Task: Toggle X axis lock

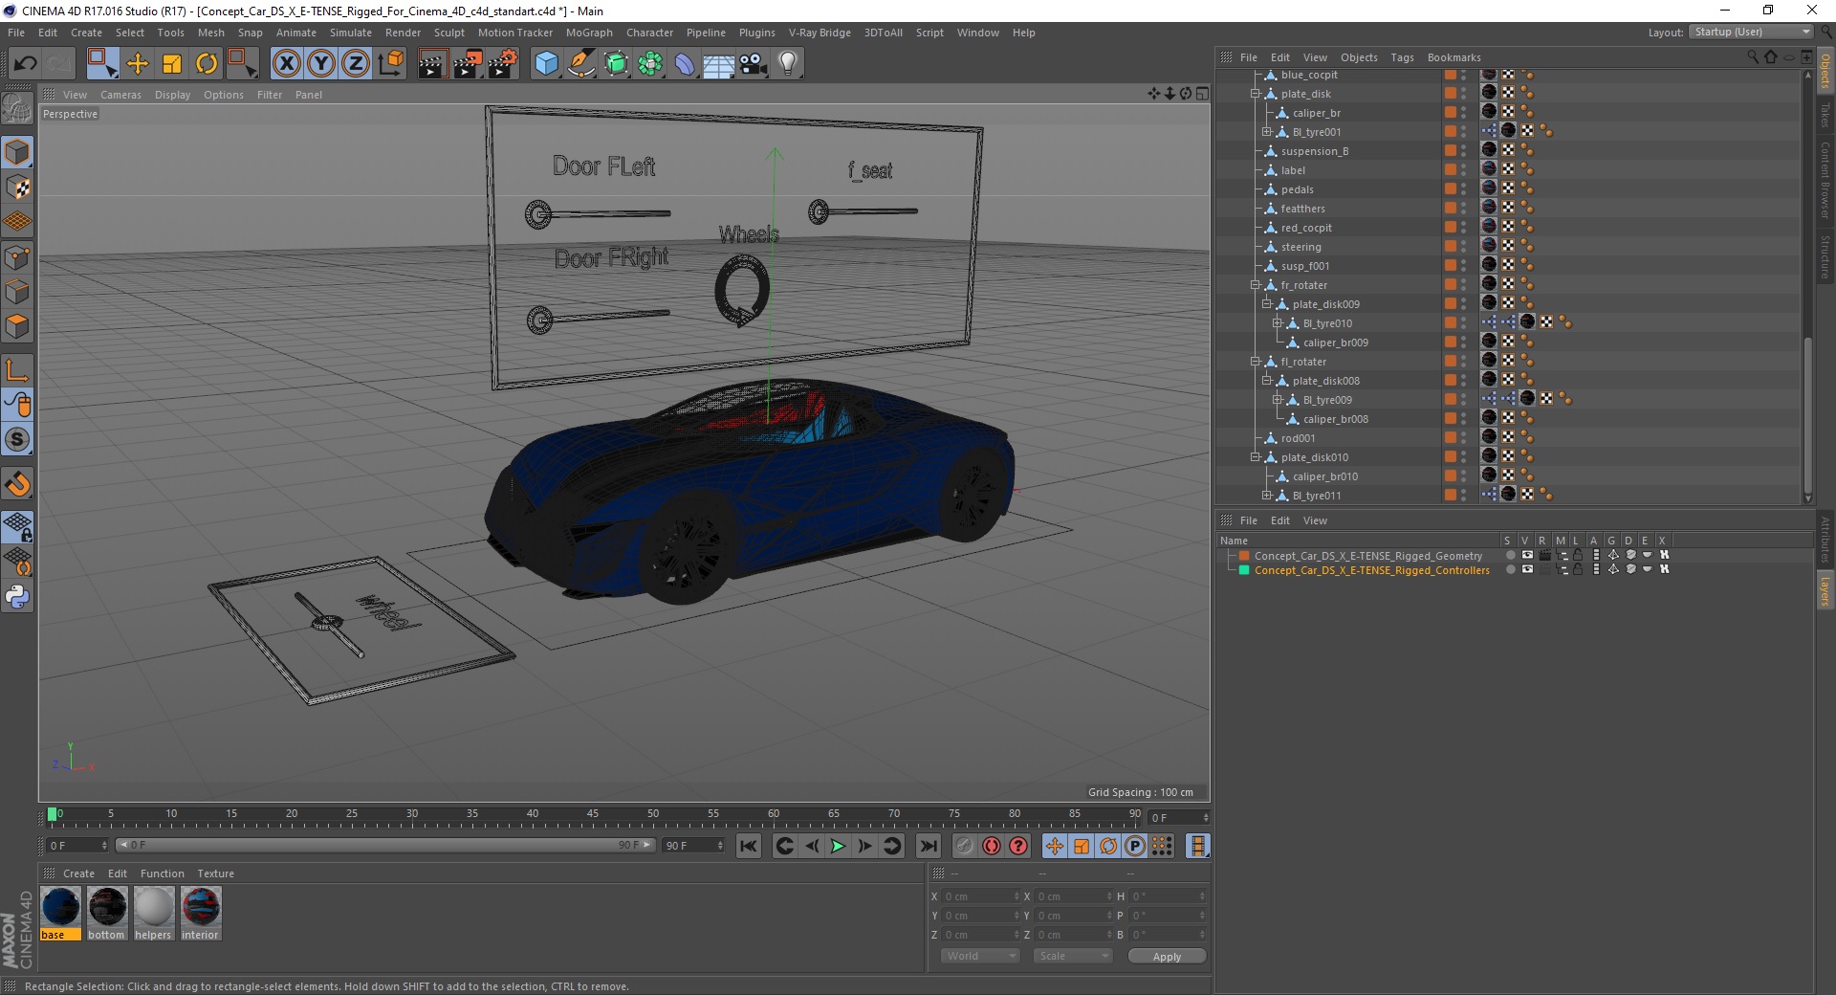Action: coord(287,64)
